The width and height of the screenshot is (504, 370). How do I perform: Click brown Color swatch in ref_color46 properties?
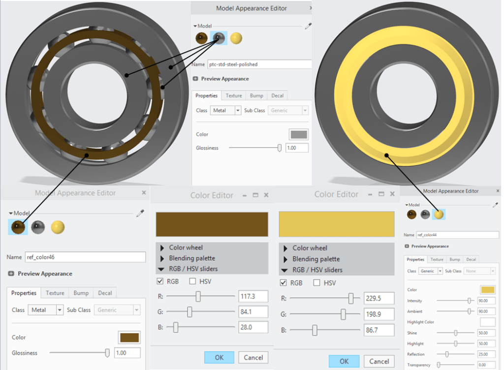[x=129, y=338]
